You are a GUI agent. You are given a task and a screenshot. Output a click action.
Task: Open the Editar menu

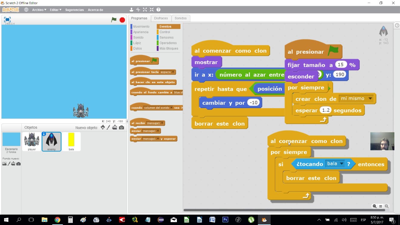56,10
